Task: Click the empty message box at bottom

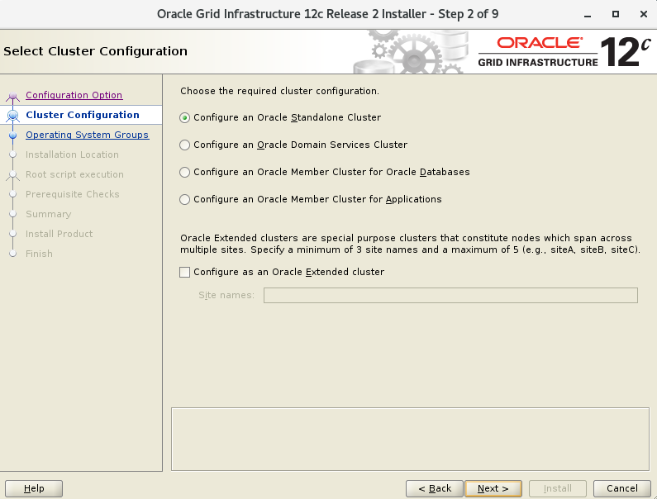Action: click(410, 439)
